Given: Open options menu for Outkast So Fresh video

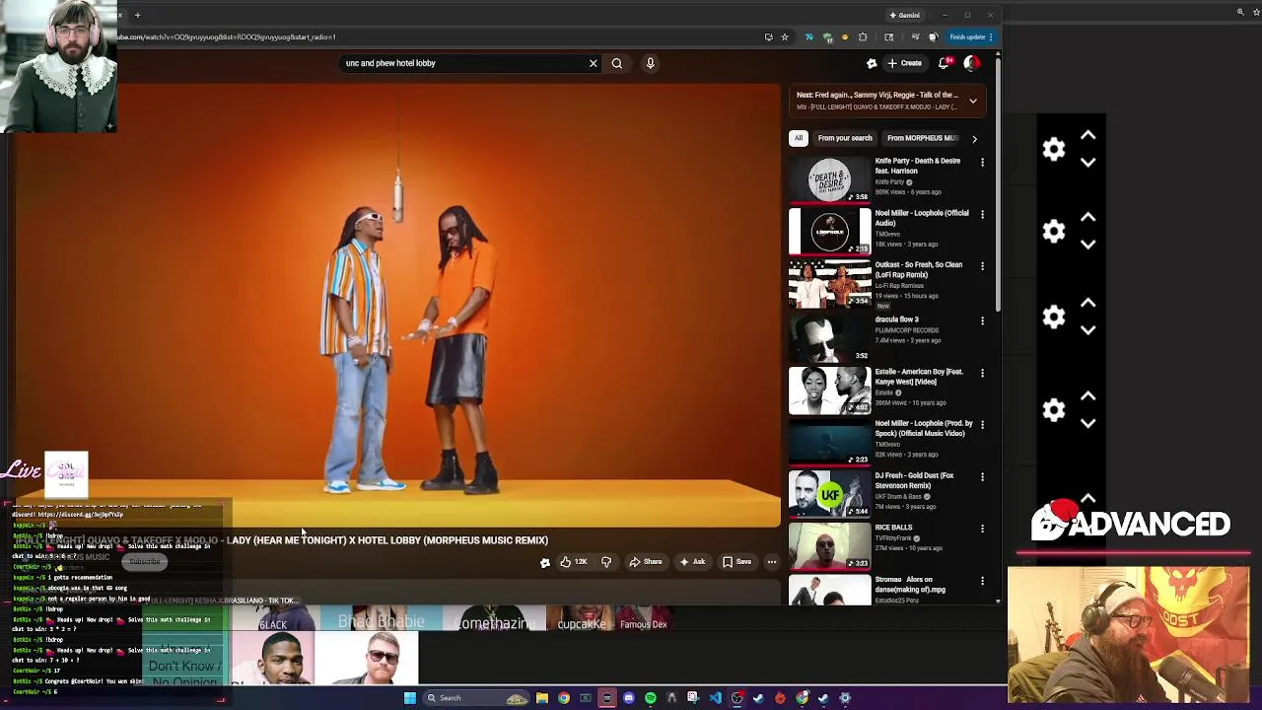Looking at the screenshot, I should pos(982,265).
